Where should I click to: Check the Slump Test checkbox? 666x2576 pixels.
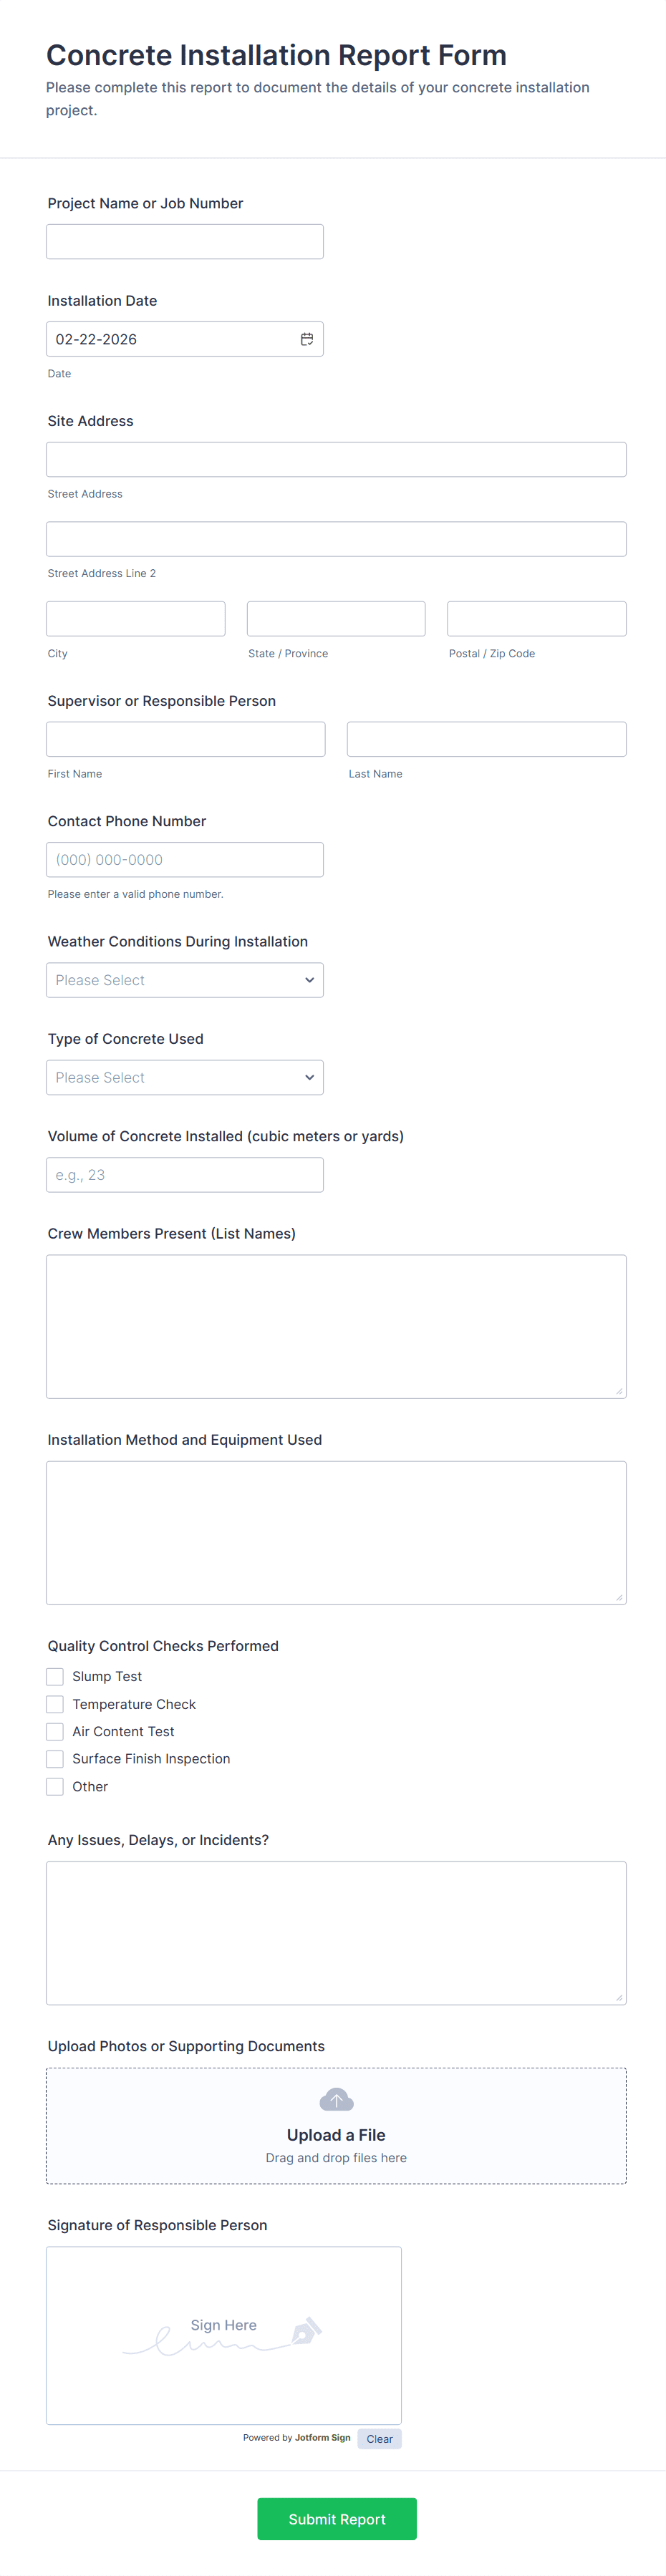click(55, 1676)
